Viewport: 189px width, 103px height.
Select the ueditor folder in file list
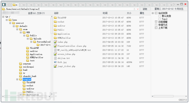pyautogui.click(x=59, y=26)
